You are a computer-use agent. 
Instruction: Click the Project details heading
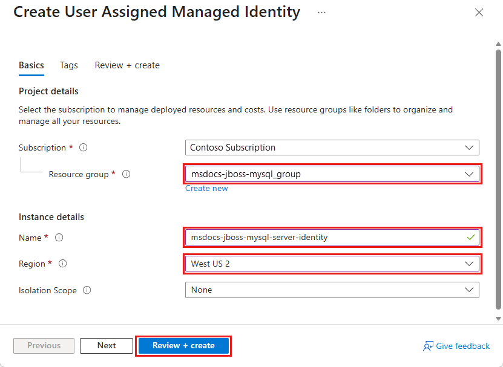point(48,91)
